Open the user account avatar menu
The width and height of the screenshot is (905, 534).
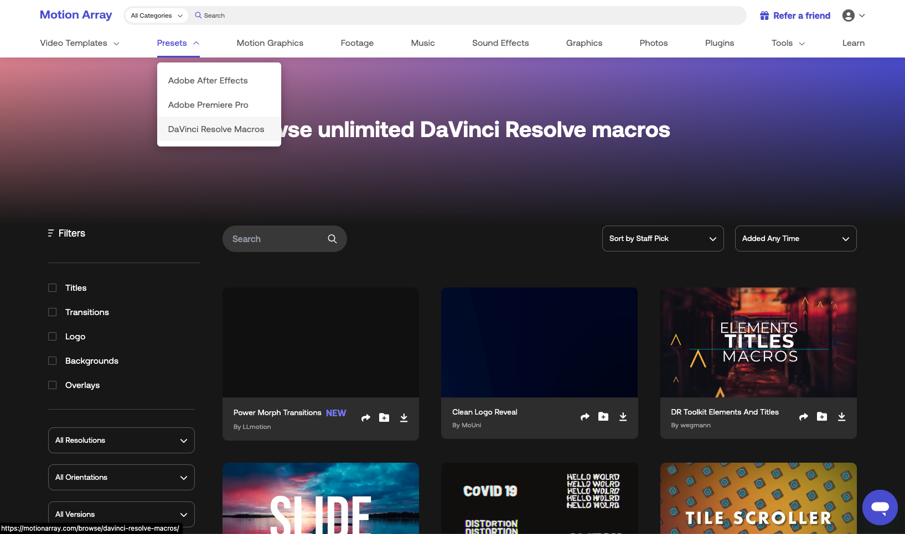pos(854,15)
